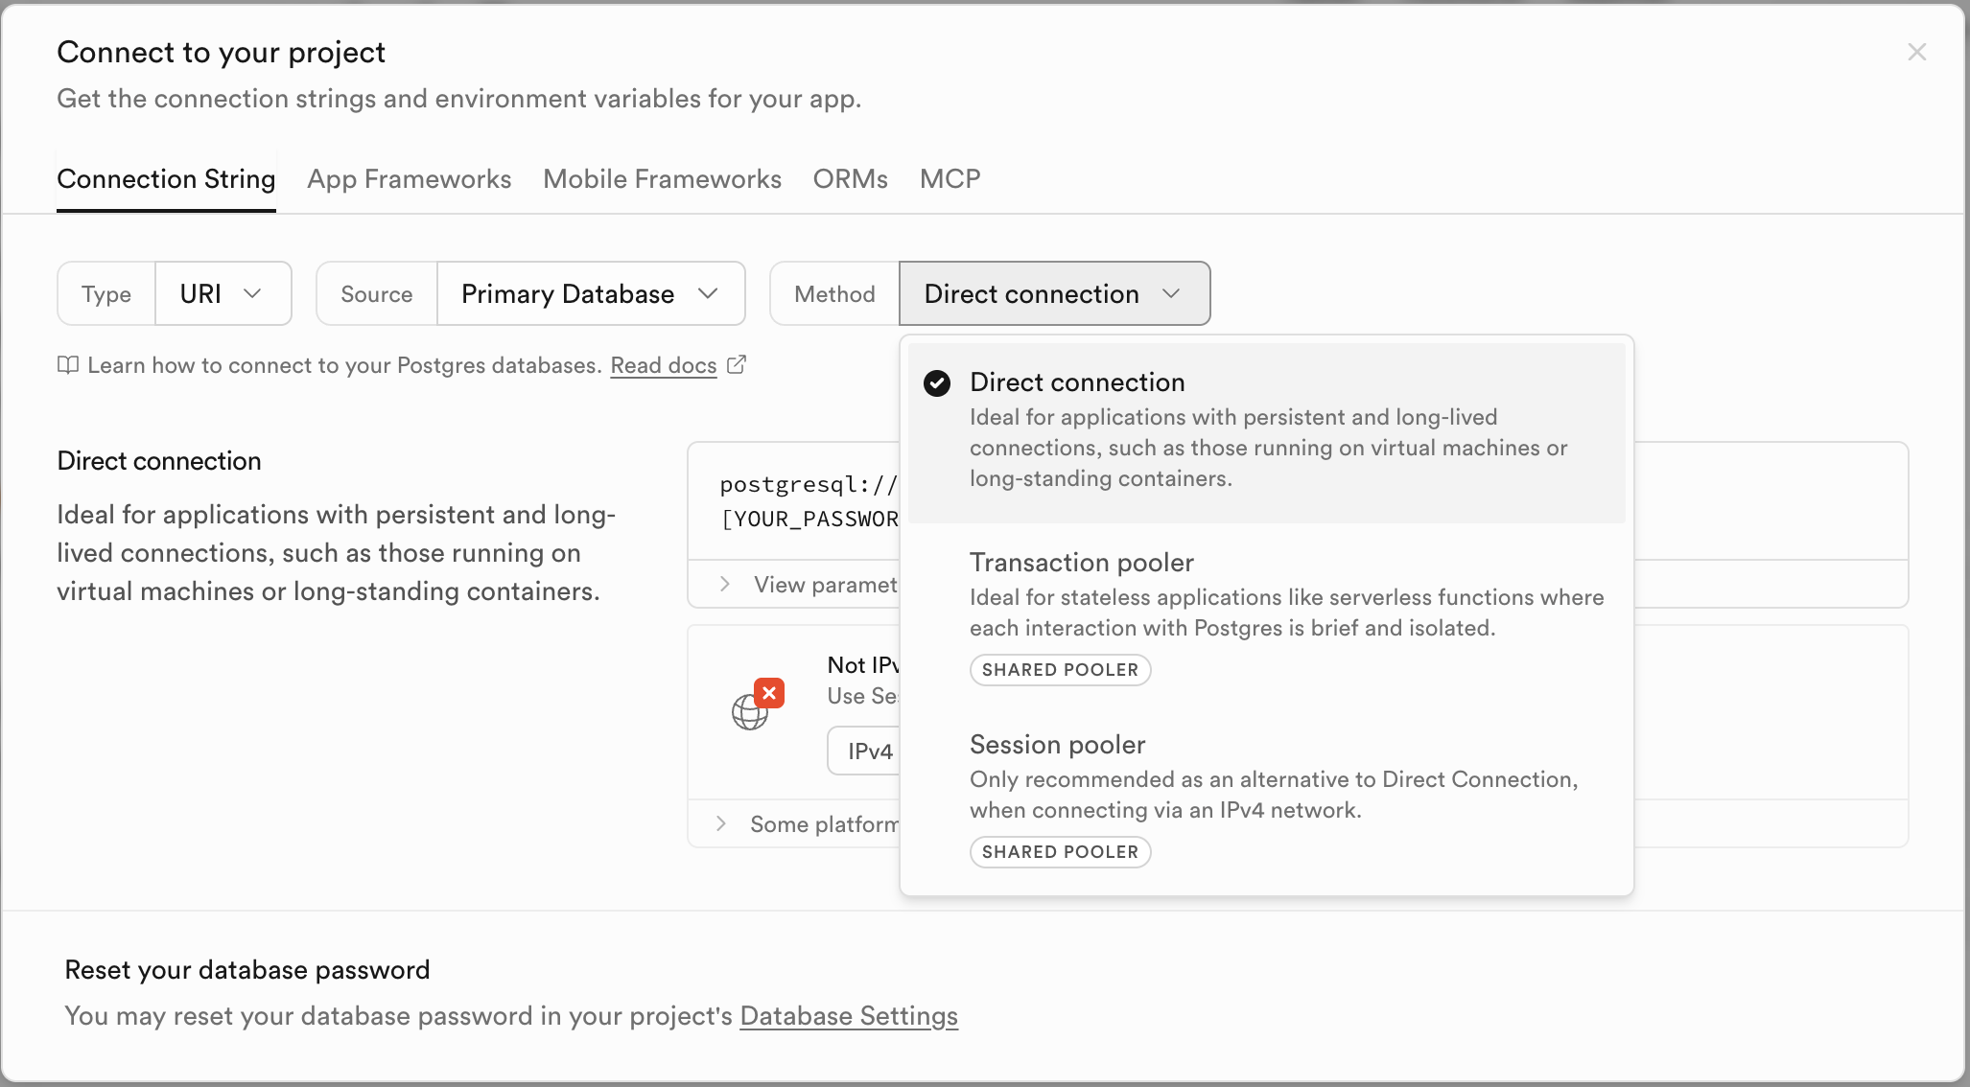Follow the Database Settings link
Screen dimensions: 1970x1087
click(x=848, y=1016)
